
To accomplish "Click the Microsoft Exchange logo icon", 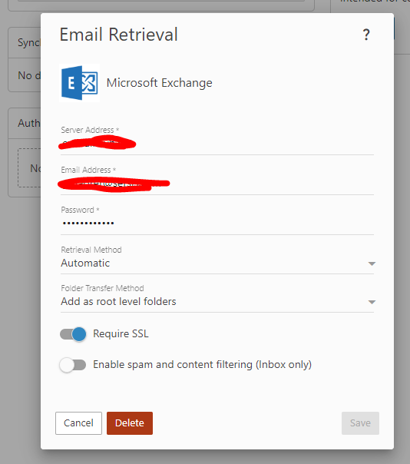I will (x=80, y=83).
